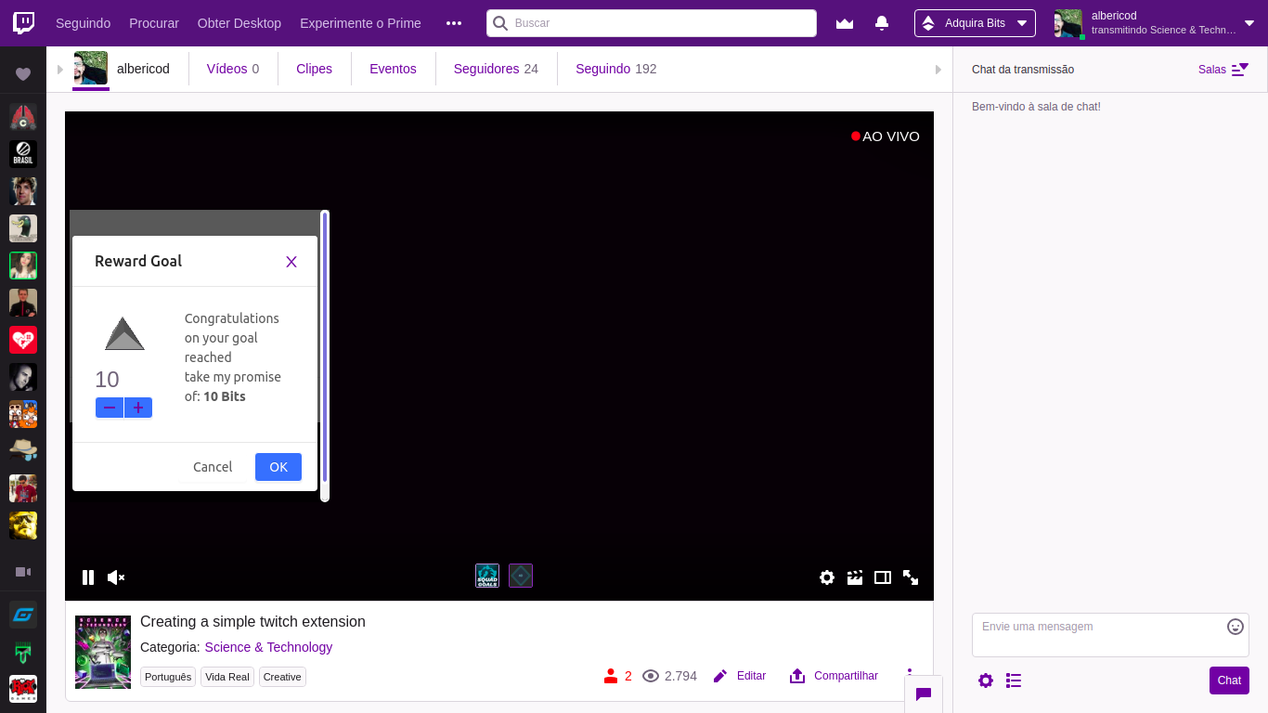
Task: Click the Science & Technology box art thumbnail
Action: (x=103, y=652)
